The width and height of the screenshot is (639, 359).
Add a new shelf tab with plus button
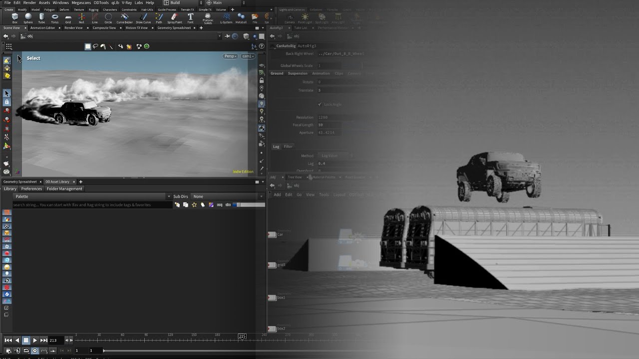pos(232,9)
